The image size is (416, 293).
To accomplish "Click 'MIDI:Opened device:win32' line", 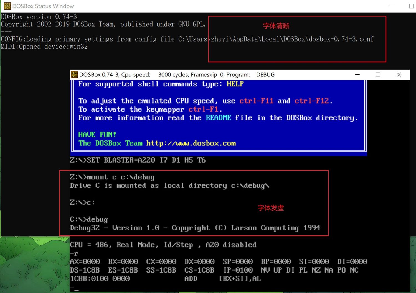I will 44,47.
